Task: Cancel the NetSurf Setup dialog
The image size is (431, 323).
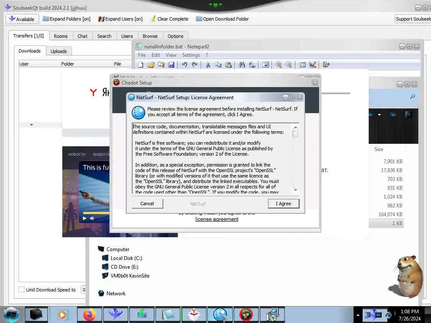Action: tap(147, 204)
